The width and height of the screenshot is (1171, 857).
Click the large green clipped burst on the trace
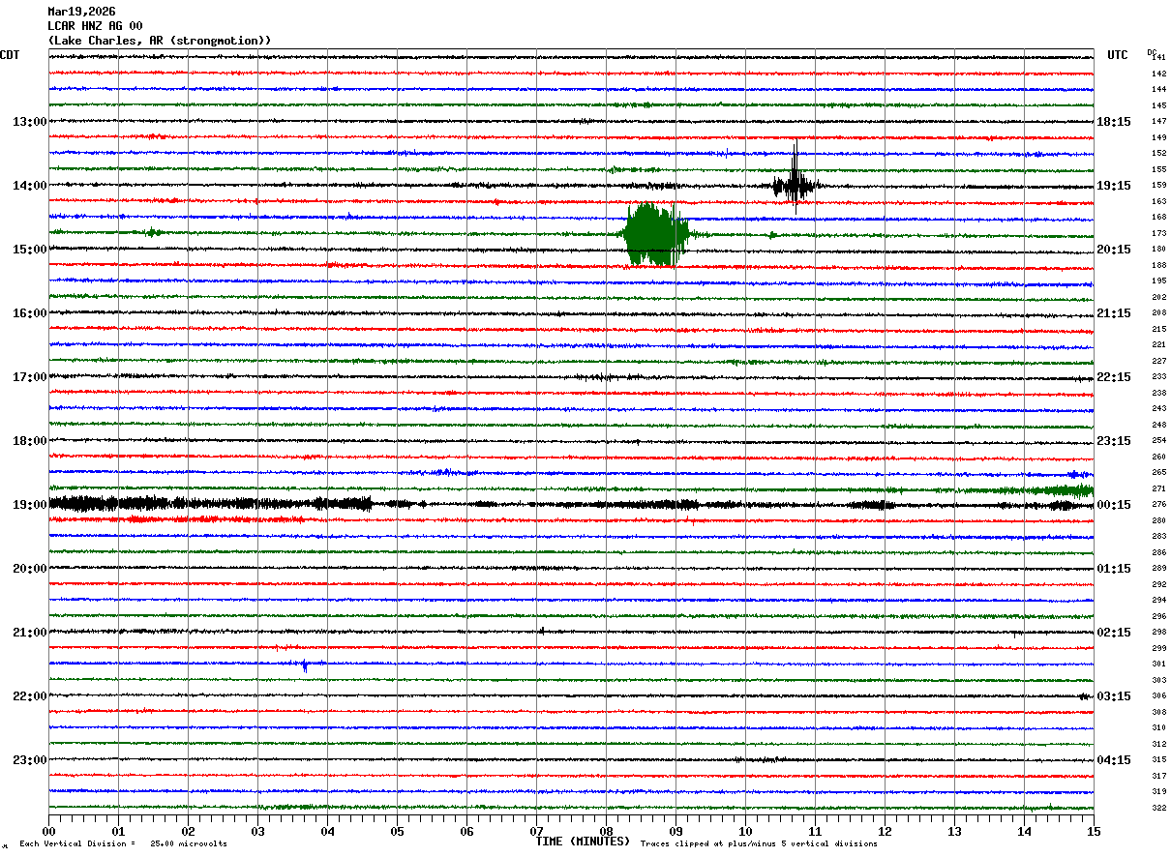point(655,234)
